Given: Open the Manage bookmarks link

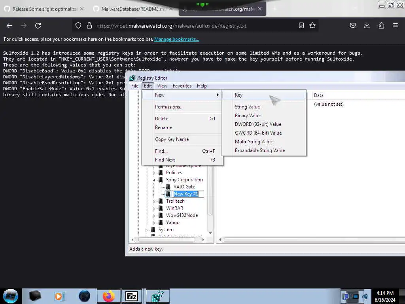Looking at the screenshot, I should point(177,39).
